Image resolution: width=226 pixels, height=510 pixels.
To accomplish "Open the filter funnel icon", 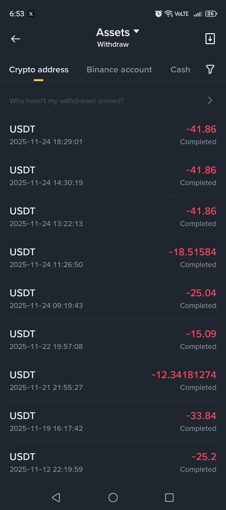I will click(210, 69).
